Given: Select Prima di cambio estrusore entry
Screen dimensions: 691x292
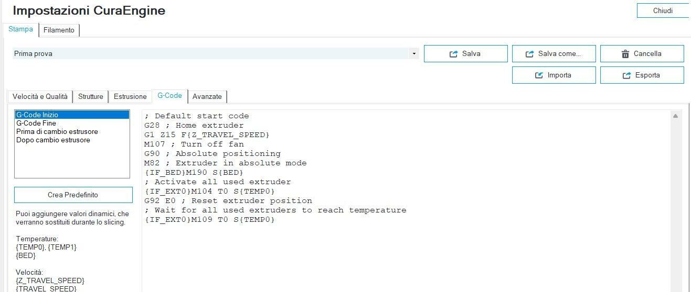Looking at the screenshot, I should 72,131.
